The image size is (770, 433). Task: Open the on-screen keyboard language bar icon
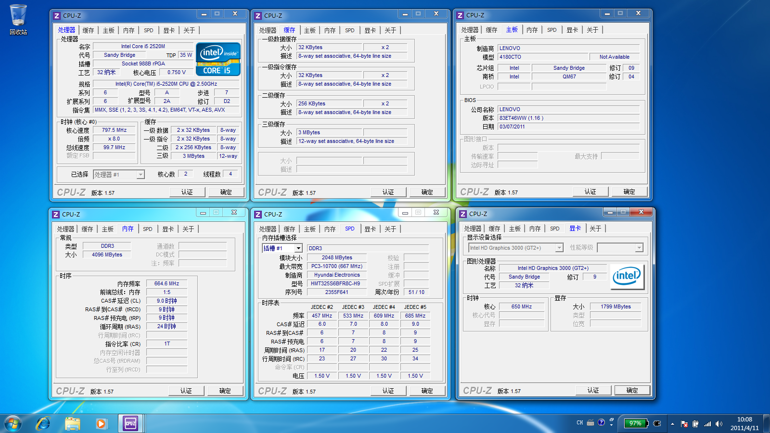[x=590, y=423]
